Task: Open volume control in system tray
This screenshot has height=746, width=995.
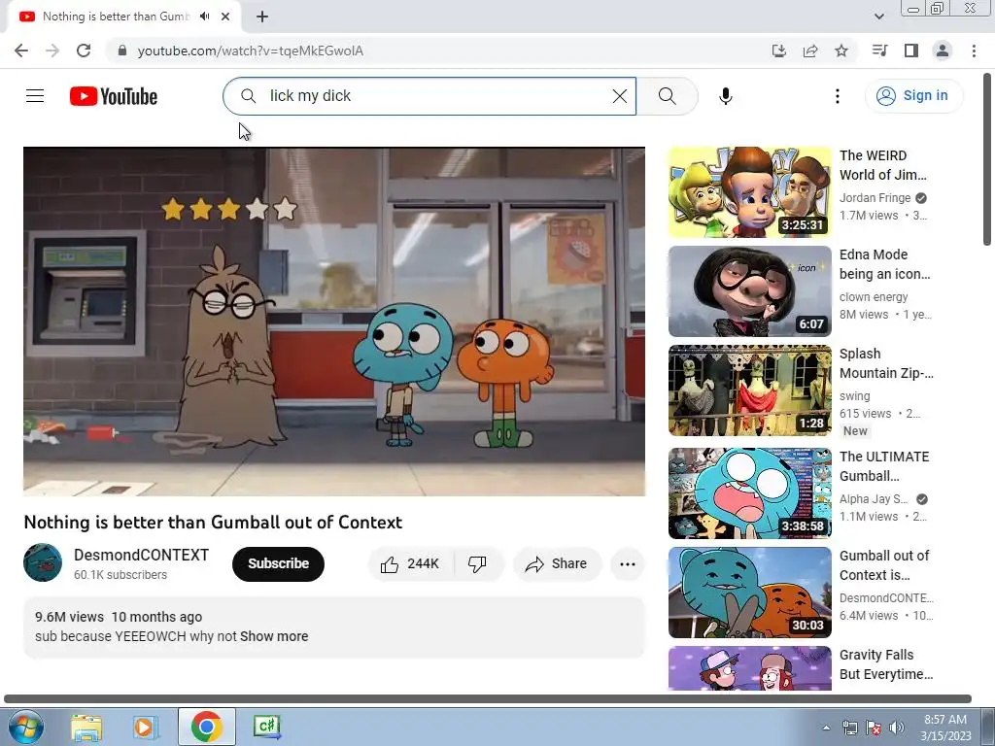Action: [896, 728]
